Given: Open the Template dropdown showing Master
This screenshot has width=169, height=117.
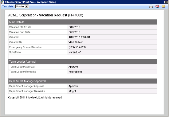Looking at the screenshot, I should [x=22, y=6].
